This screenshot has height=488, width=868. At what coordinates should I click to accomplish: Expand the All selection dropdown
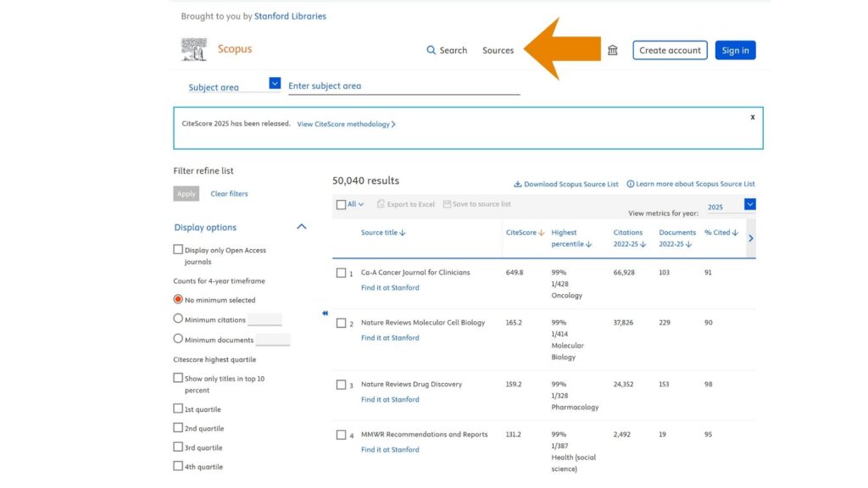pyautogui.click(x=356, y=204)
